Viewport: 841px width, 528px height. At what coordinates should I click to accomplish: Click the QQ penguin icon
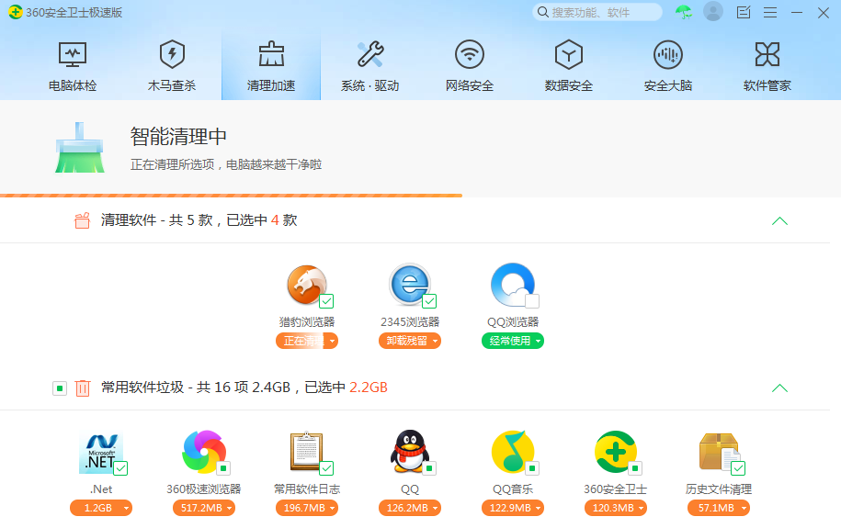point(409,452)
